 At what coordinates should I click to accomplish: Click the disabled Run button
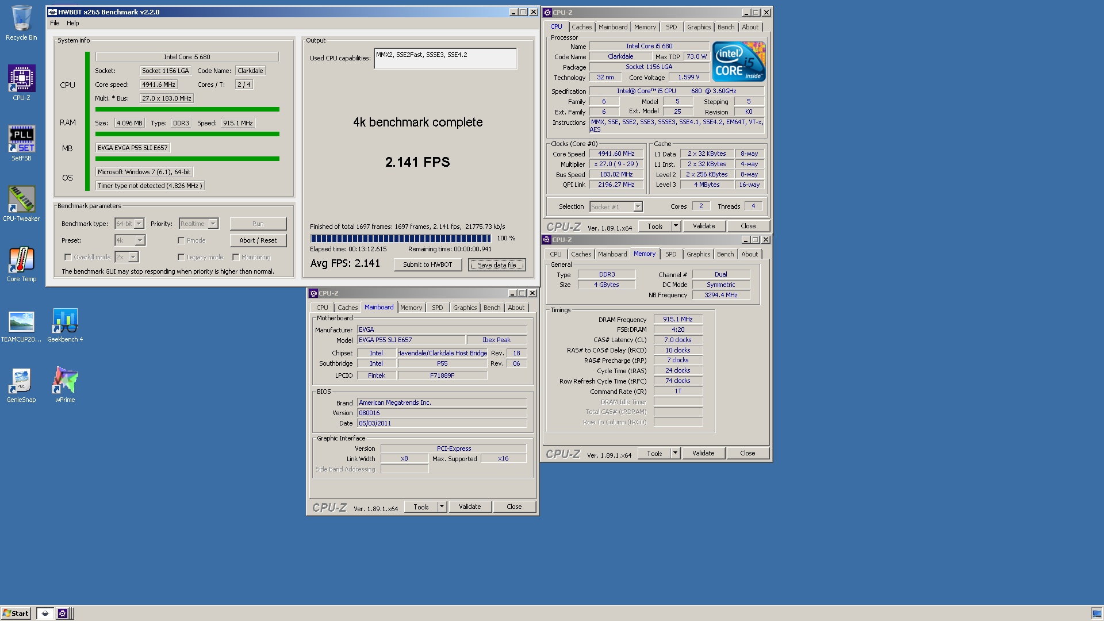point(258,224)
